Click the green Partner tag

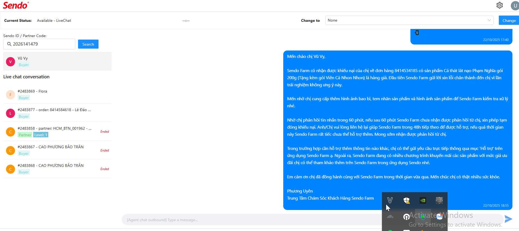click(x=25, y=135)
